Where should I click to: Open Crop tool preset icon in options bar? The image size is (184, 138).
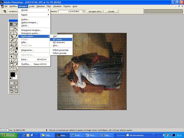[5, 11]
